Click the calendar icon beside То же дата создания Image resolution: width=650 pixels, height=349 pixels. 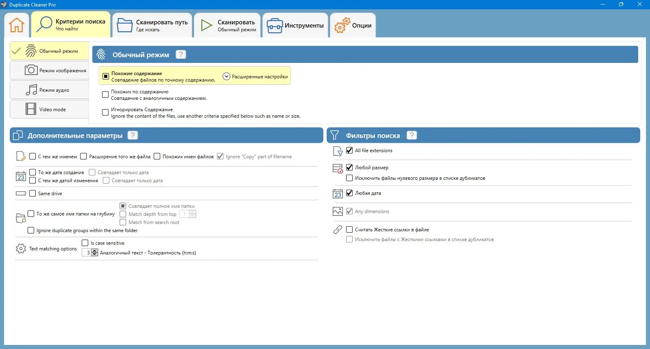[x=21, y=177]
